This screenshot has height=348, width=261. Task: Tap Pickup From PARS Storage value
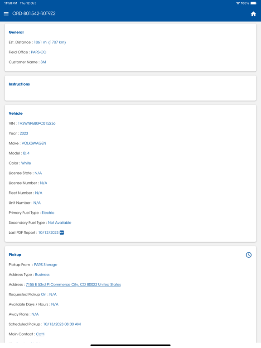[x=45, y=265]
